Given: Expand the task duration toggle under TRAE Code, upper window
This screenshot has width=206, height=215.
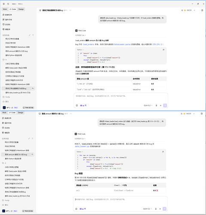Looking at the screenshot, I should [x=81, y=35].
